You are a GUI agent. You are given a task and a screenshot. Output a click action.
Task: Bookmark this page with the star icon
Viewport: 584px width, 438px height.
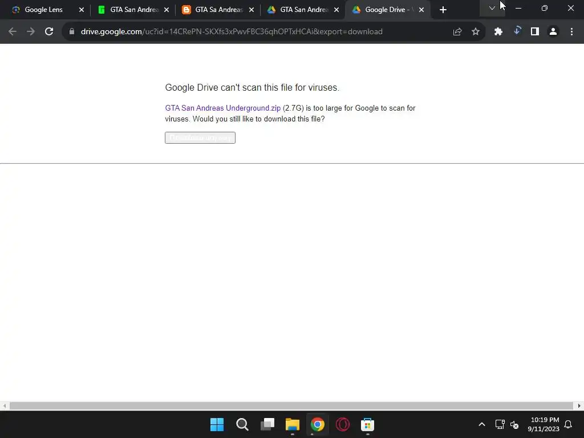476,32
